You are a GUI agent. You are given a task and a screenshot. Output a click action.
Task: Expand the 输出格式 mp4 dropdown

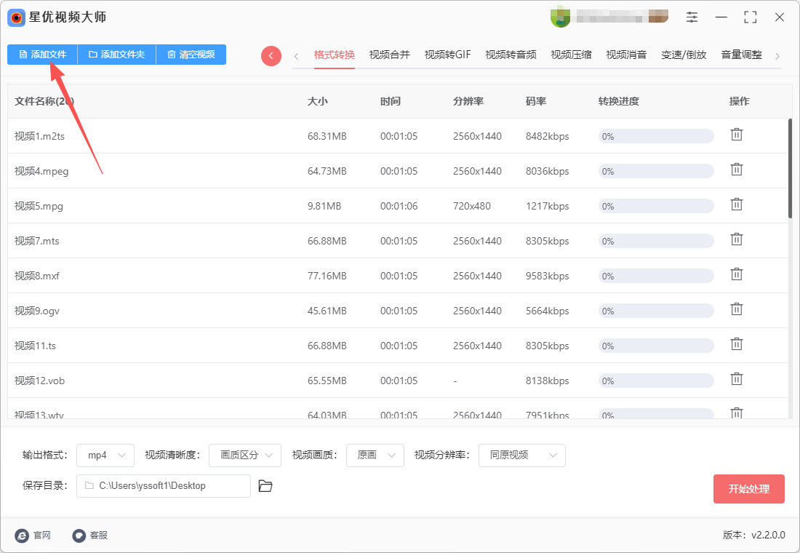(x=105, y=455)
